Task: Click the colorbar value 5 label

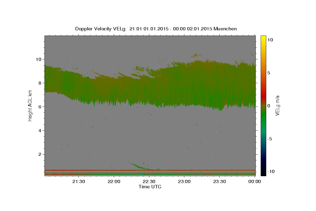Action: (269, 73)
